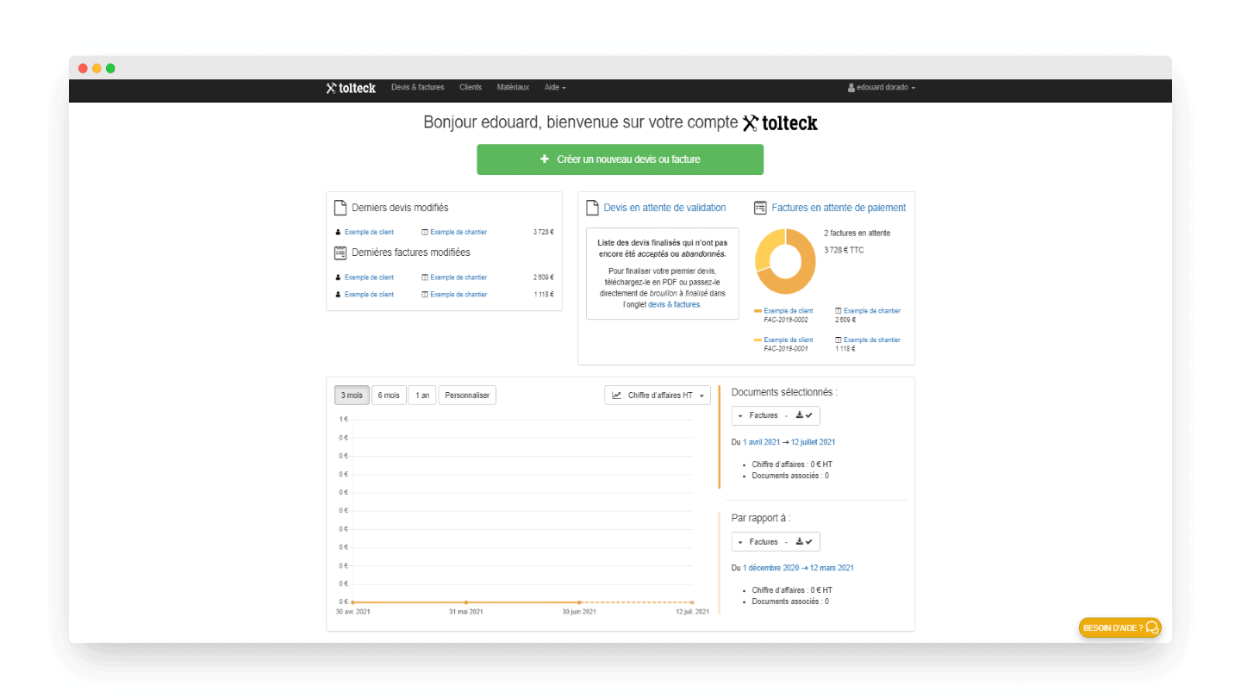The width and height of the screenshot is (1241, 698).
Task: Open Exemple de client above FAC-2019-0001
Action: pyautogui.click(x=789, y=340)
